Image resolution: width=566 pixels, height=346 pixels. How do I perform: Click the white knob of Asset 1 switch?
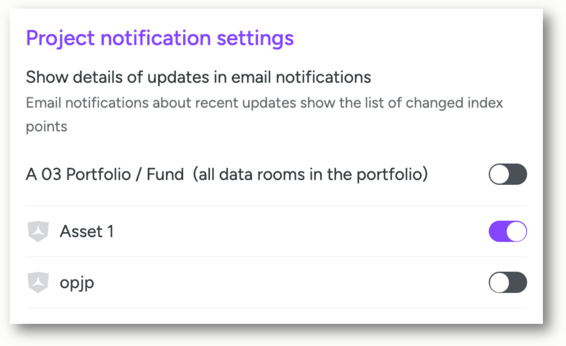click(x=516, y=231)
